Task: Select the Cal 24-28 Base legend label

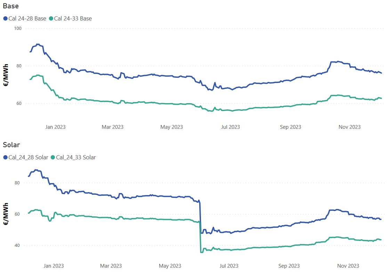Action: click(x=27, y=19)
